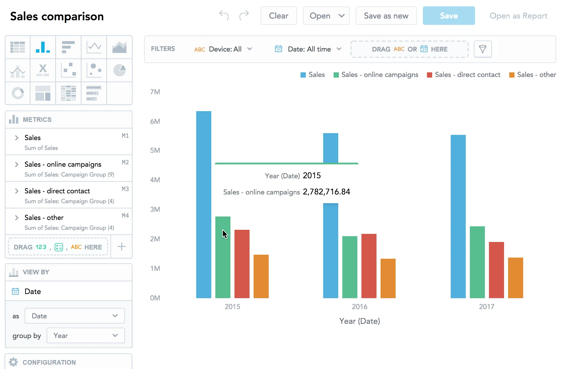Open the Date: All time filter dropdown
562x369 pixels.
(x=308, y=49)
